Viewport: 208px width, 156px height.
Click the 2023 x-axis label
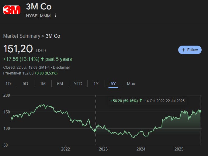103,149
